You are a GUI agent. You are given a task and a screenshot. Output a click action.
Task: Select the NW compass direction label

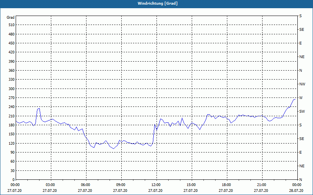click(x=302, y=84)
